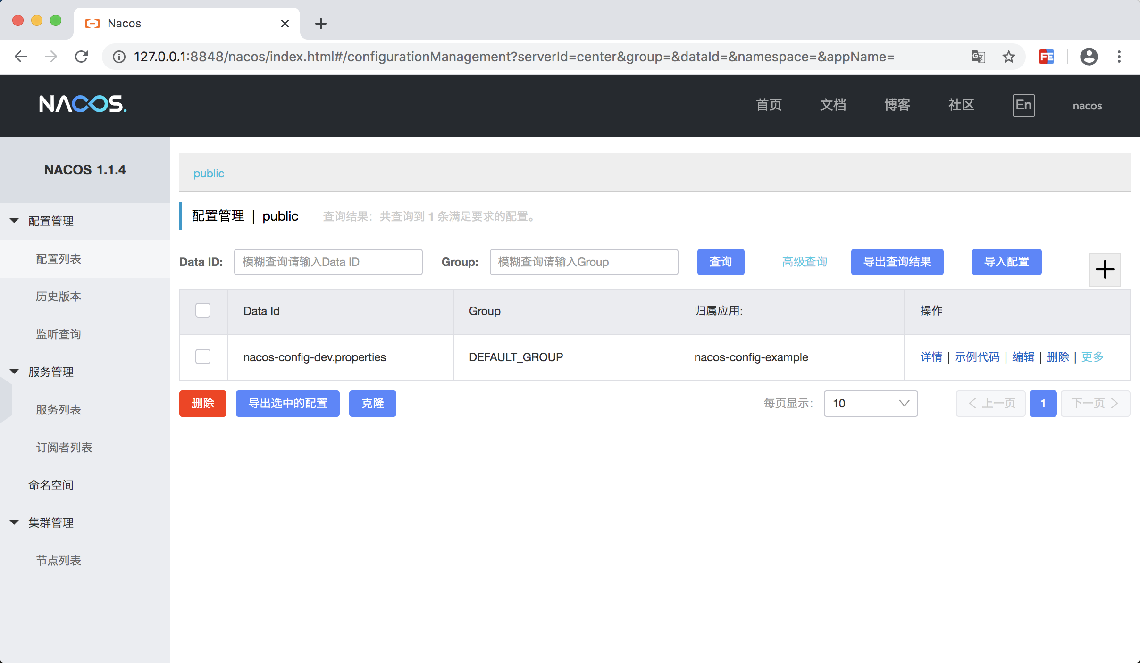Check the box for nacos-config-dev.properties row
This screenshot has height=663, width=1140.
[x=203, y=356]
